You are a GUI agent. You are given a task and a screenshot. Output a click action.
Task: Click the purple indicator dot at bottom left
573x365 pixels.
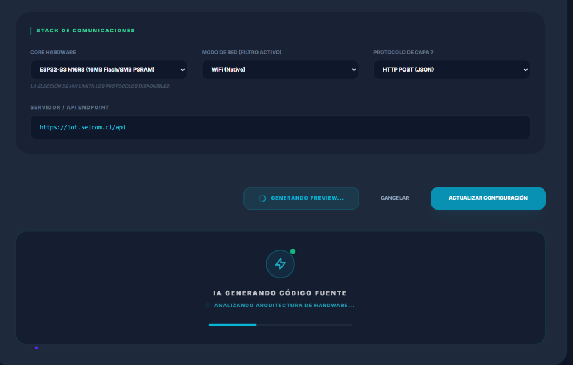pyautogui.click(x=36, y=348)
